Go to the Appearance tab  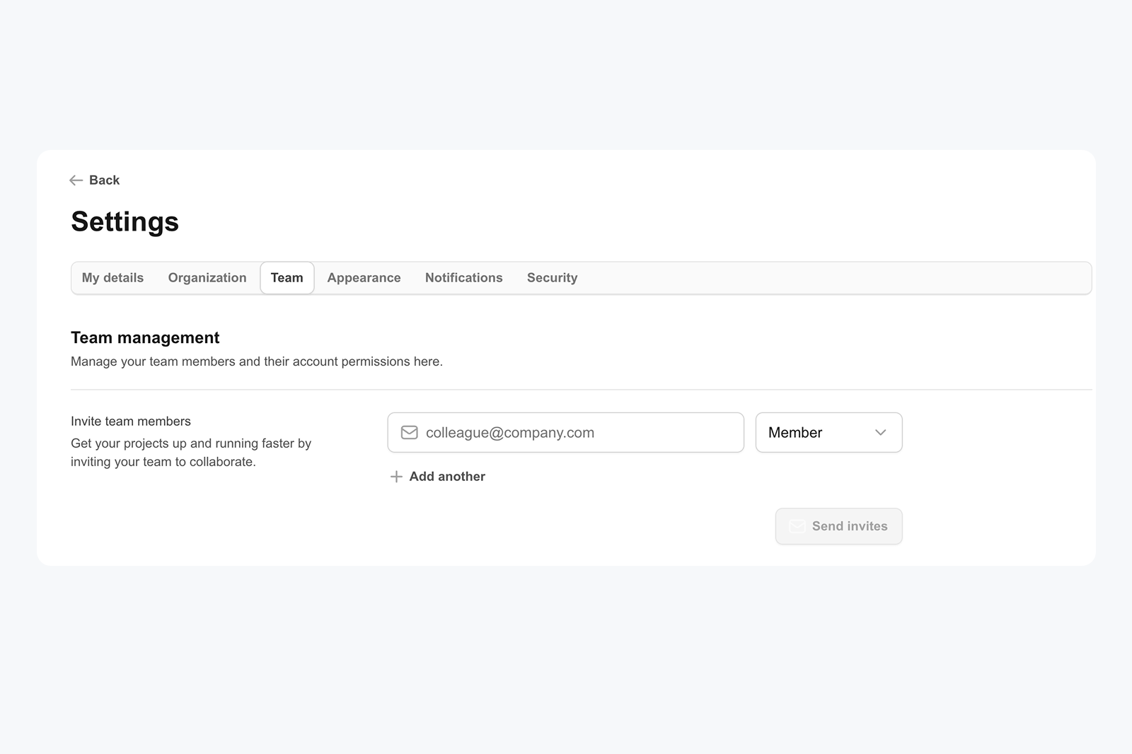point(364,278)
